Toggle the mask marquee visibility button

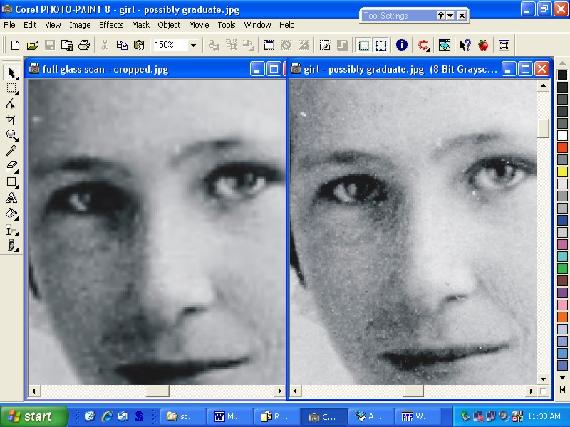363,45
